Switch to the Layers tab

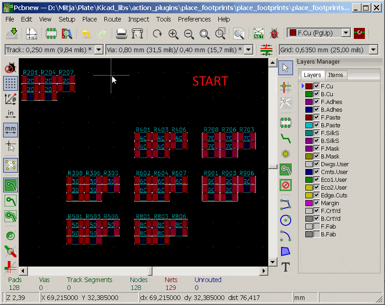coord(312,75)
